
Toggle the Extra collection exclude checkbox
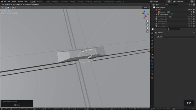(x=189, y=10)
